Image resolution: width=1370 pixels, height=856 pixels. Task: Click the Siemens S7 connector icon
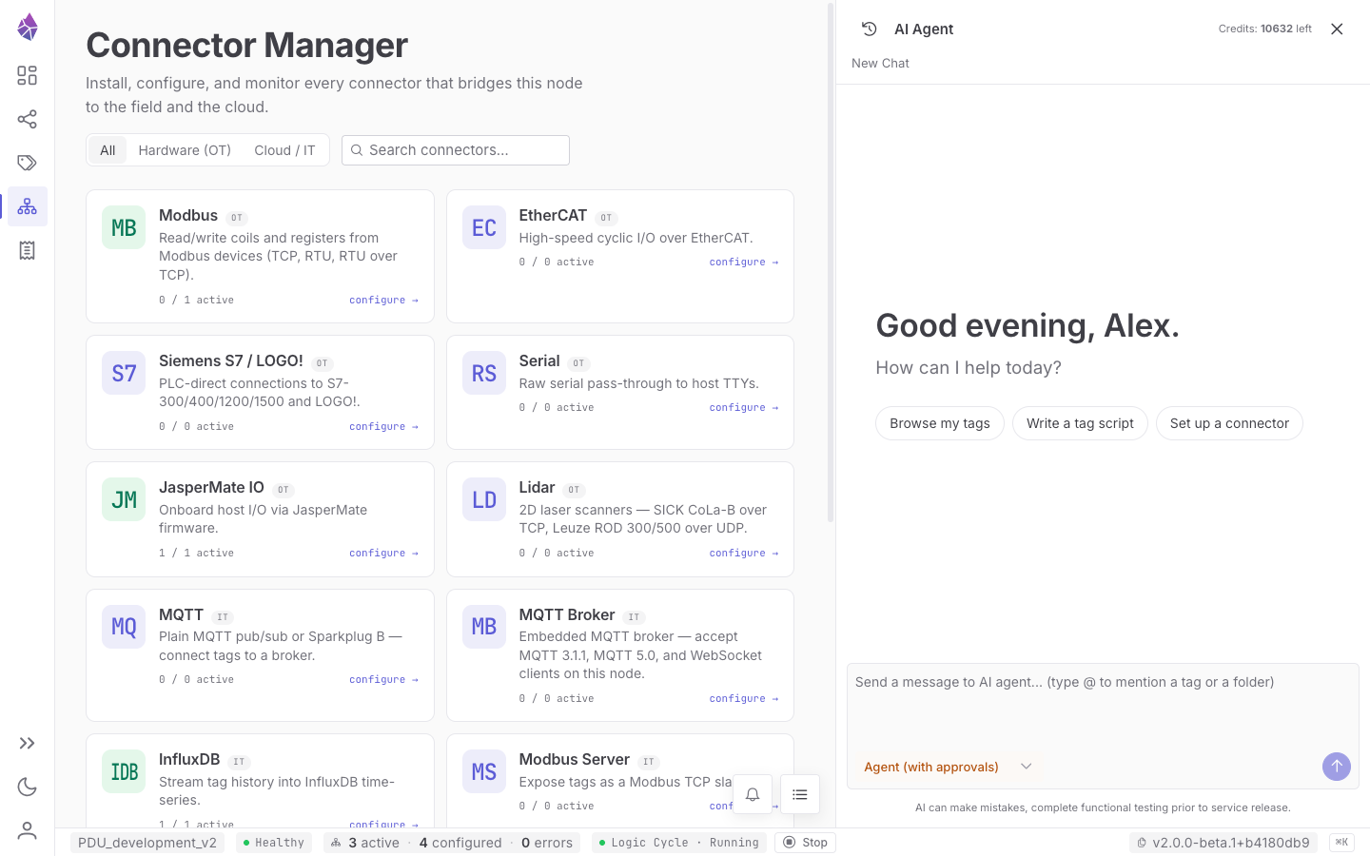pos(124,373)
